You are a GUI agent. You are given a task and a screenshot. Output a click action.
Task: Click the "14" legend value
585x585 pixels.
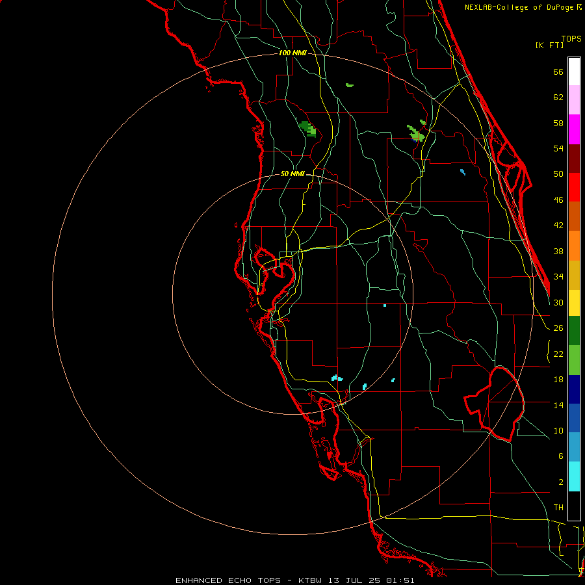pos(558,405)
